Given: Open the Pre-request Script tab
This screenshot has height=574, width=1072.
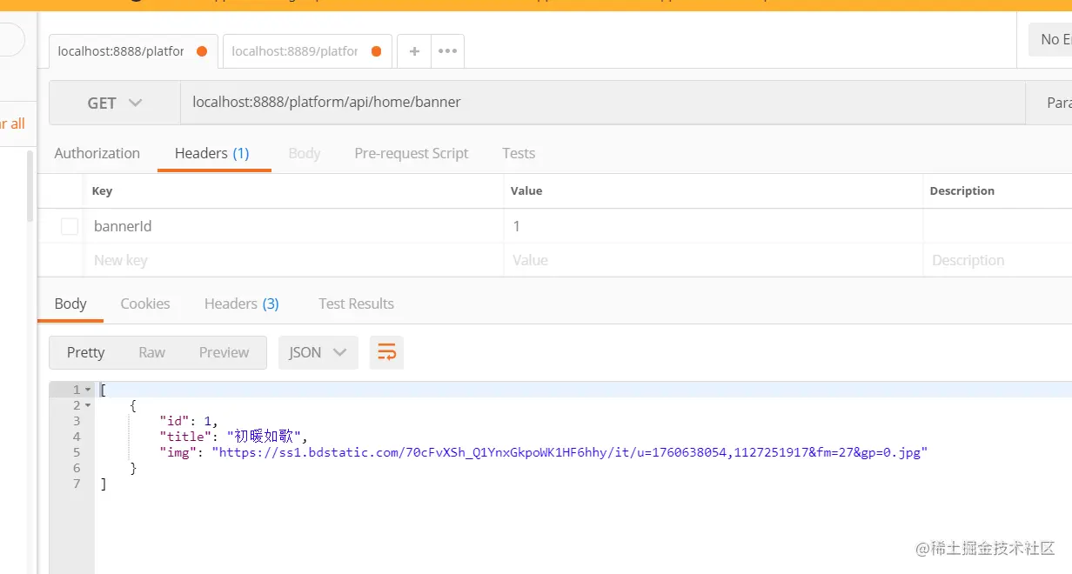Looking at the screenshot, I should (412, 153).
